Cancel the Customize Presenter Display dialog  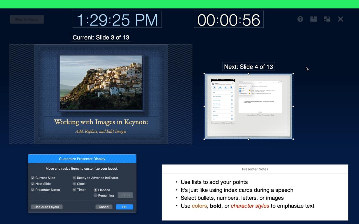tap(104, 207)
